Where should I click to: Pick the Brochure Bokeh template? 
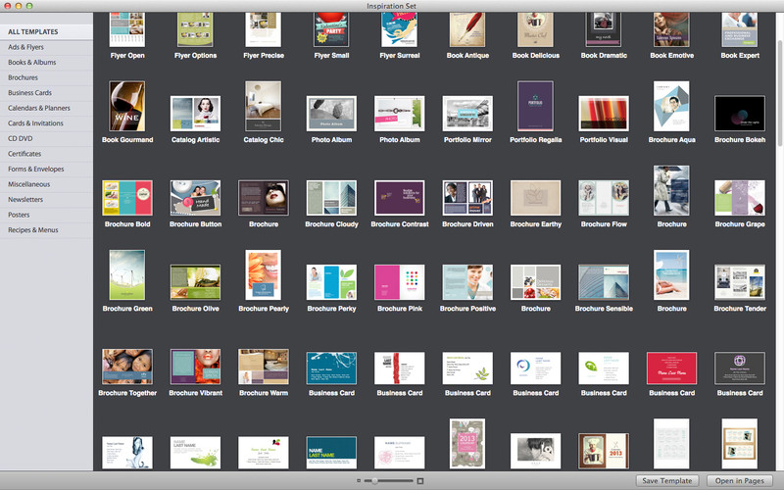[x=740, y=114]
